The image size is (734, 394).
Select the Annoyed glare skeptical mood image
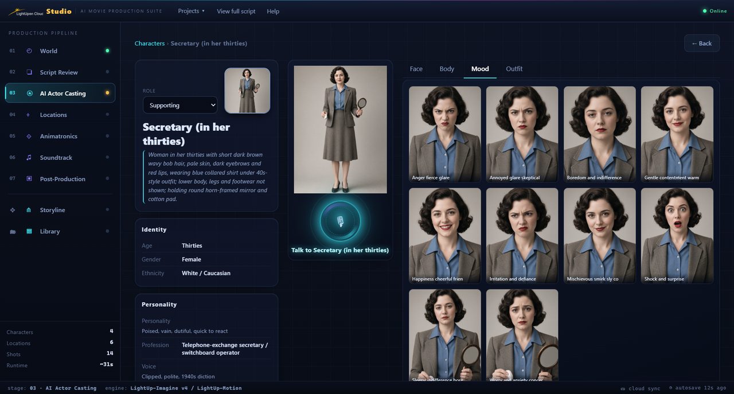pyautogui.click(x=522, y=134)
